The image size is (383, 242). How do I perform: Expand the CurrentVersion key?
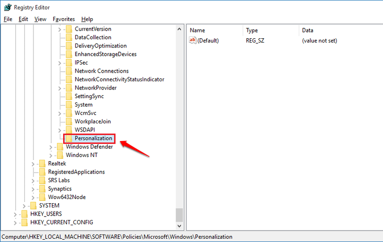(59, 30)
